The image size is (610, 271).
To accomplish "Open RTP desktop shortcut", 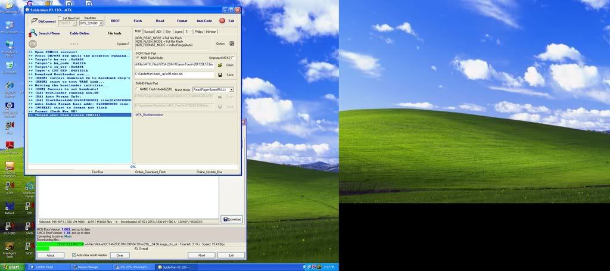I will pos(29,208).
